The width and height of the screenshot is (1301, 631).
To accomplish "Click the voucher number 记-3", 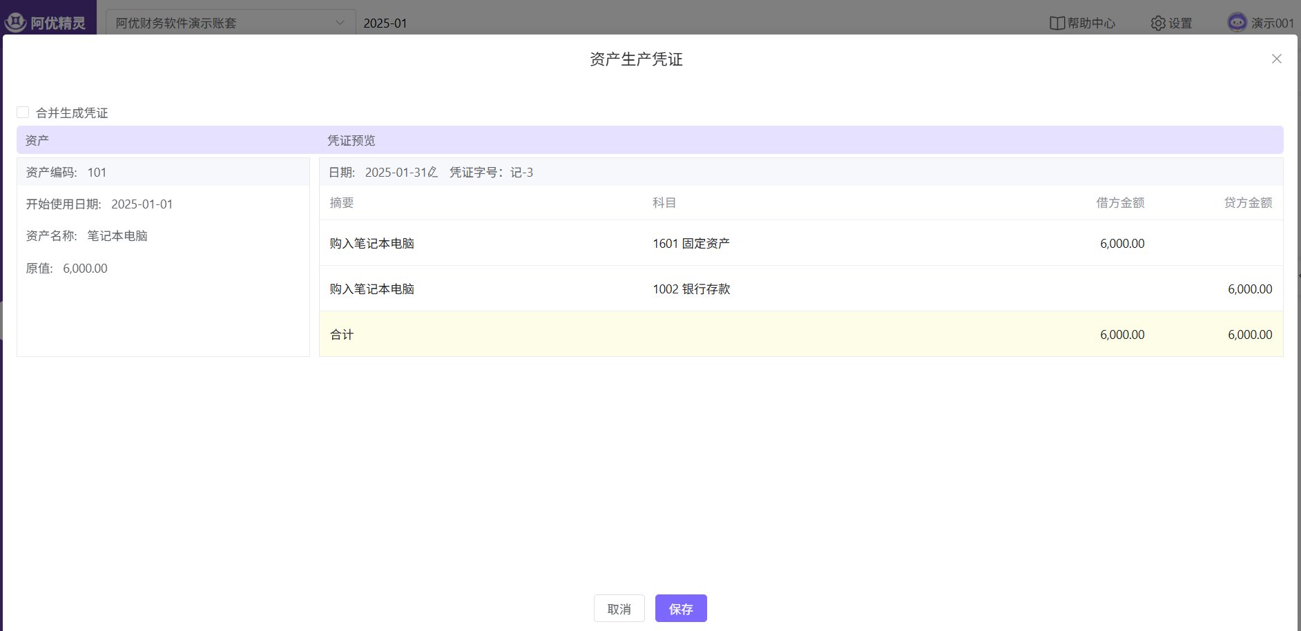I will click(x=521, y=172).
